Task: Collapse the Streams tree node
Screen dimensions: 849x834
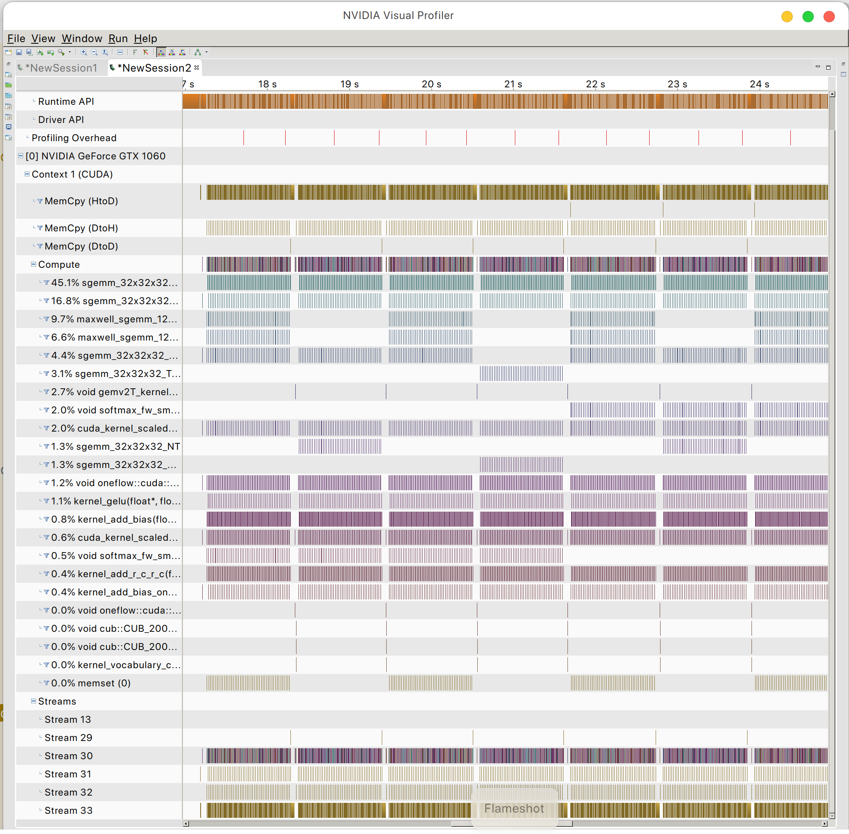Action: [33, 701]
